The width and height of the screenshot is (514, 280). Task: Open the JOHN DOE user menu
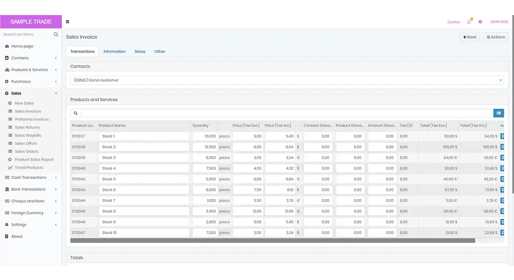[x=499, y=22]
